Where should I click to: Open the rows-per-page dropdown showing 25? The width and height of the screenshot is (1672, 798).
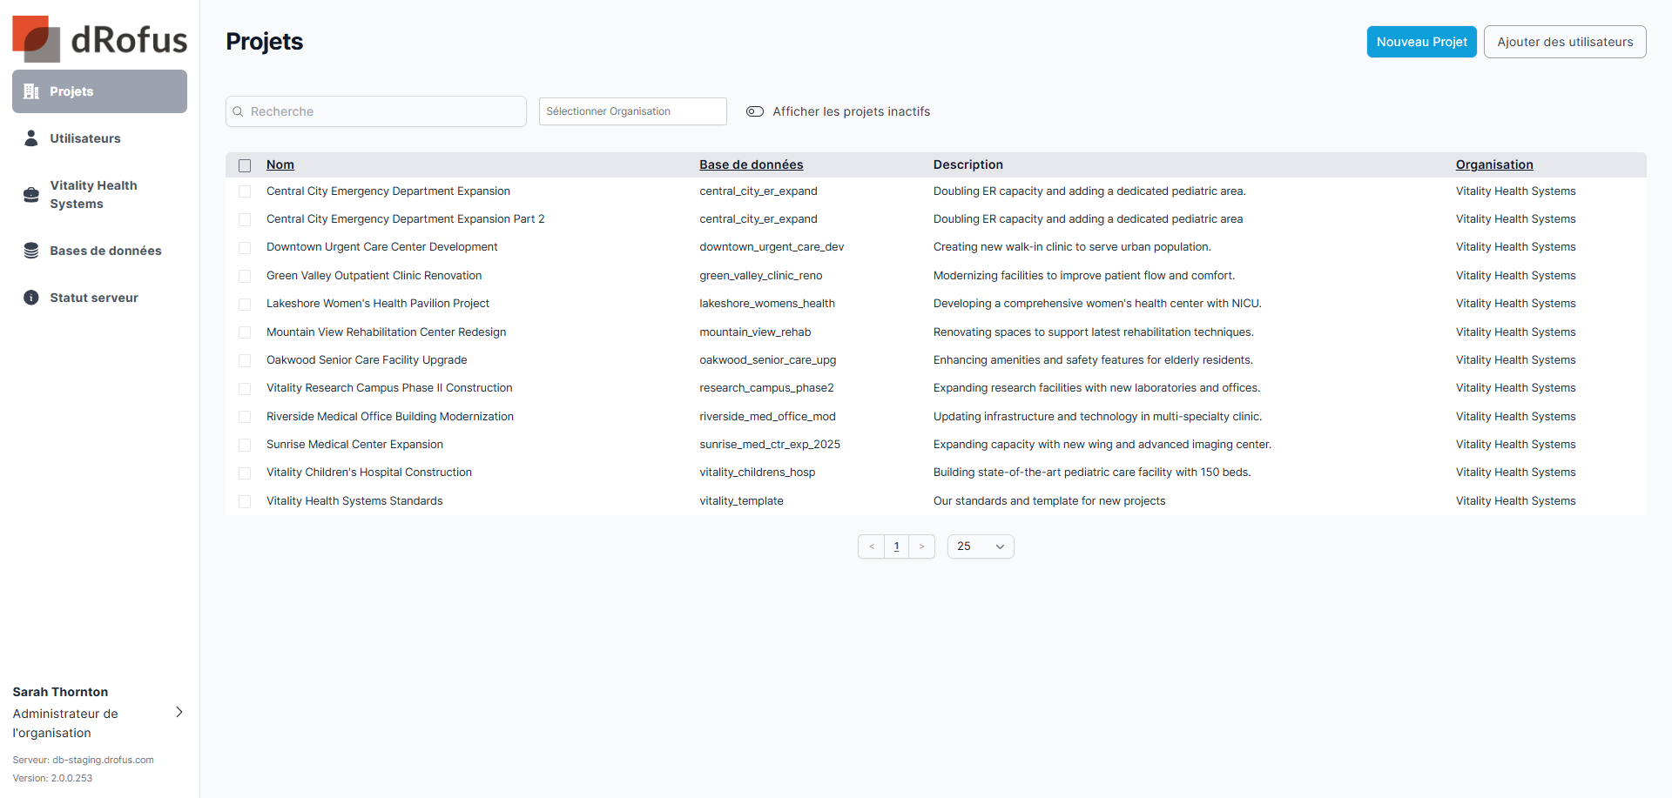980,547
